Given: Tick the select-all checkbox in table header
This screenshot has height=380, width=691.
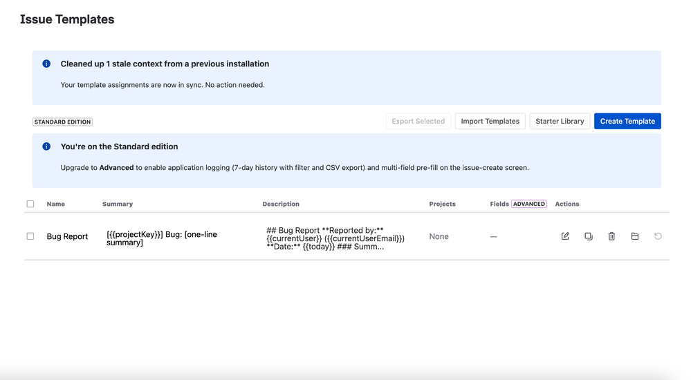Looking at the screenshot, I should (30, 204).
